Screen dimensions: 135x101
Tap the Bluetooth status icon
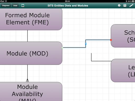pyautogui.click(x=126, y=1)
